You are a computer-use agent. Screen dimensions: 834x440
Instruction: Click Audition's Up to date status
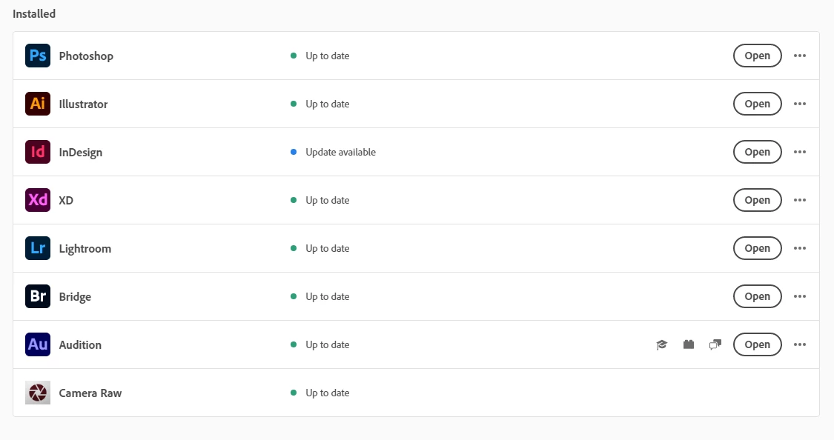(x=327, y=345)
